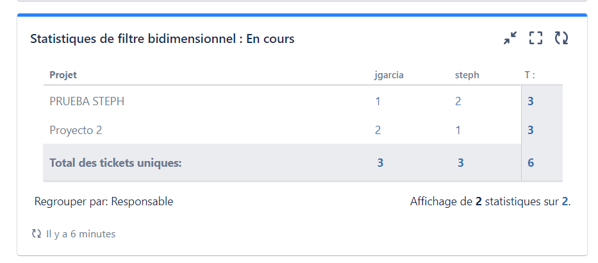Open steph's count of 2 for PRUEBA STEPH

(x=458, y=101)
